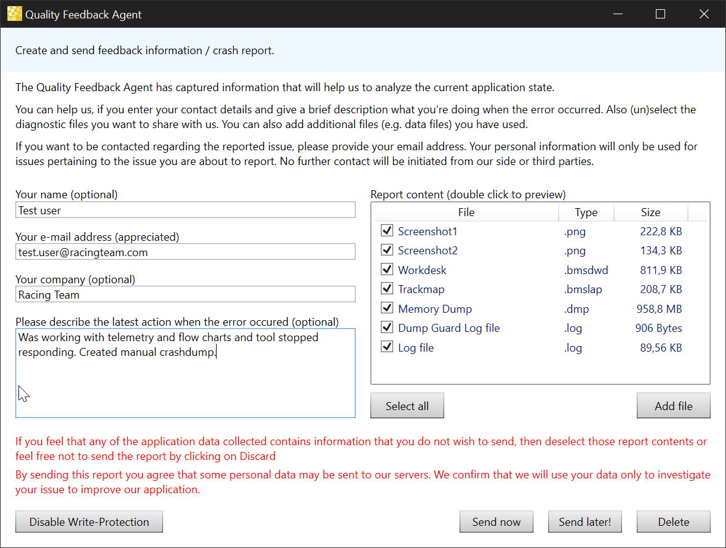The height and width of the screenshot is (548, 726).
Task: Select the Screenshot2 file name
Action: coord(428,251)
